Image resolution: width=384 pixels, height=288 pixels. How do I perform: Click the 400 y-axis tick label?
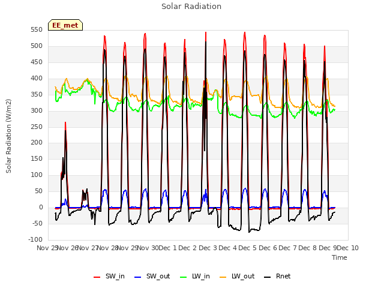pos(37,79)
